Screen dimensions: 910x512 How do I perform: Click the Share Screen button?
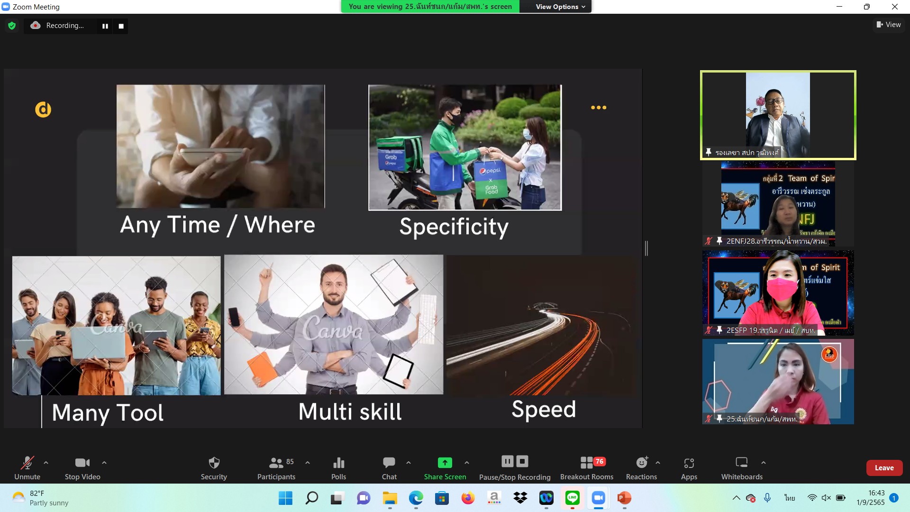[x=445, y=467]
